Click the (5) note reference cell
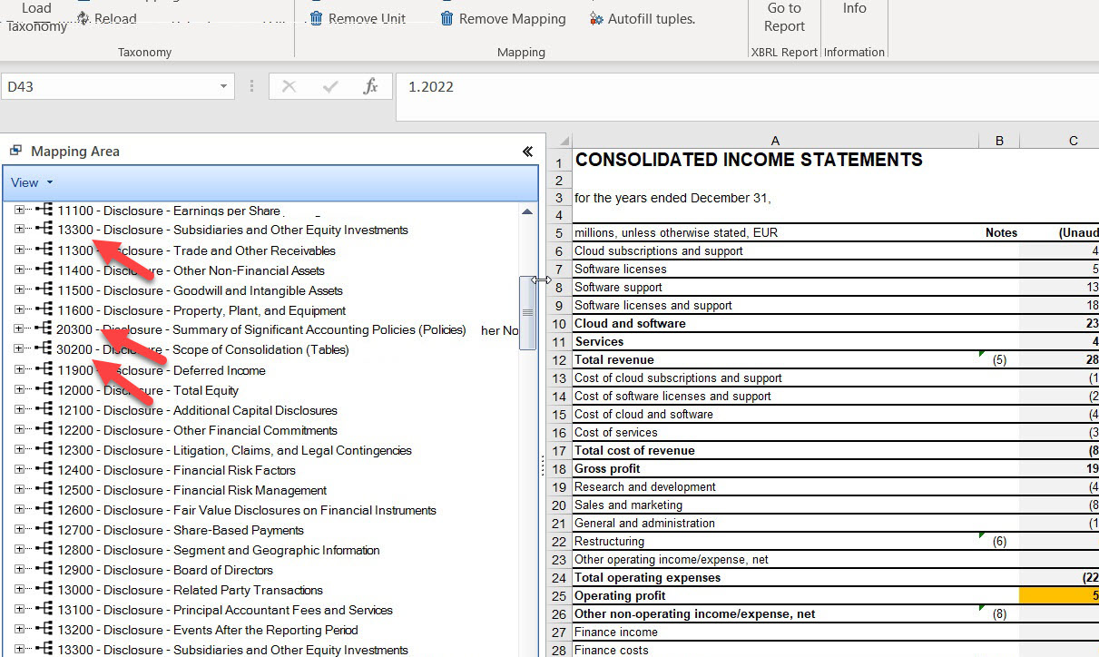Image resolution: width=1099 pixels, height=657 pixels. [x=999, y=359]
